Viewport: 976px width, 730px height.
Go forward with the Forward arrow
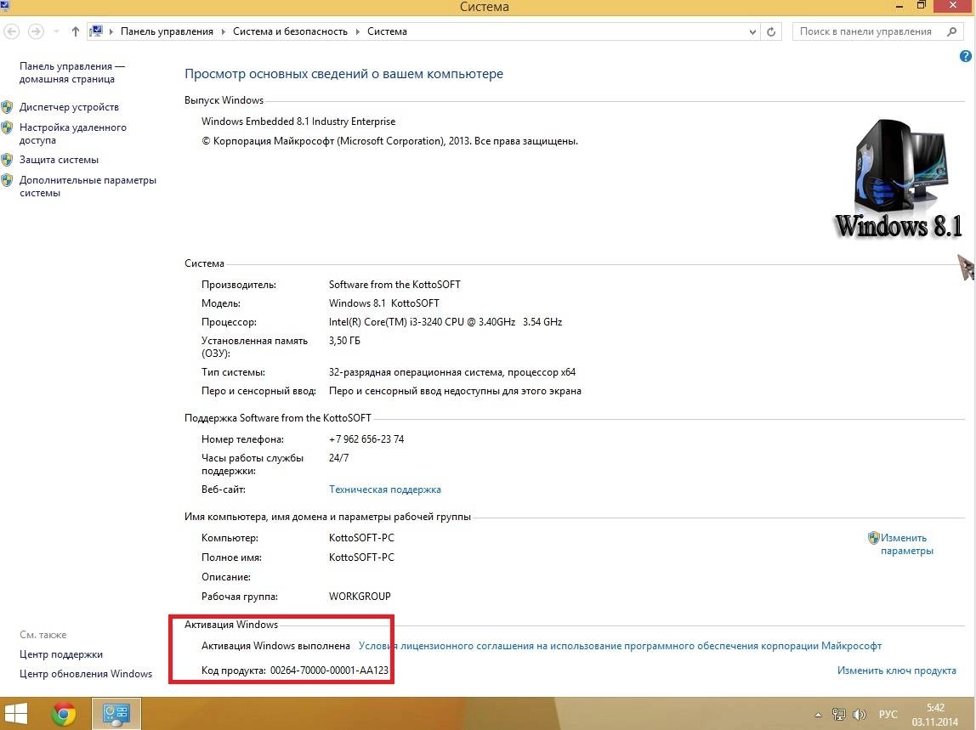pyautogui.click(x=36, y=31)
